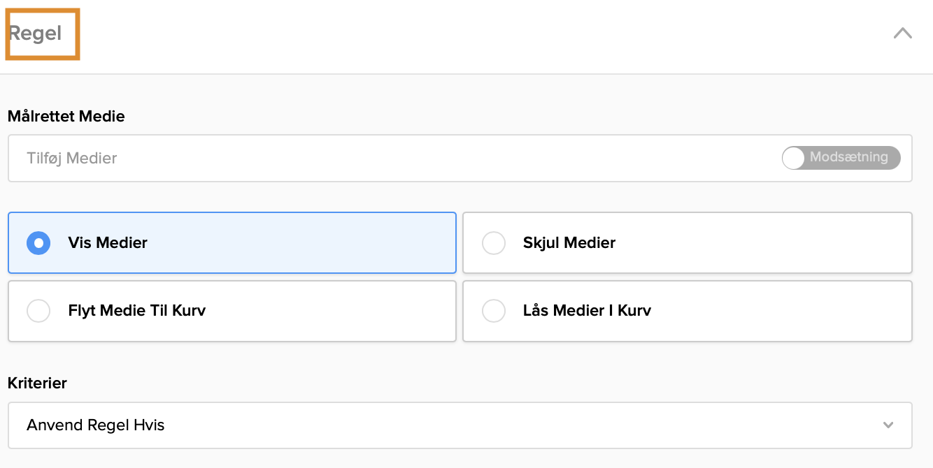Toggle the Modsætning switch
The width and height of the screenshot is (933, 468).
click(x=841, y=158)
